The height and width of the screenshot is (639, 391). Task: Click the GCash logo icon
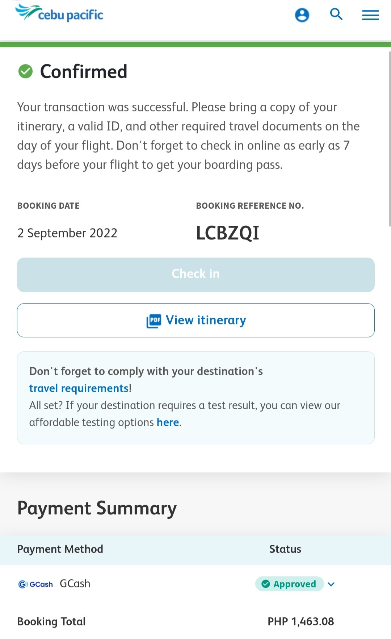35,584
